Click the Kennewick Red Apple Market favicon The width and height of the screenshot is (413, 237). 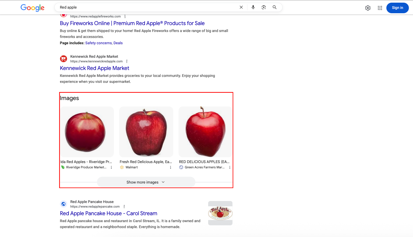64,59
